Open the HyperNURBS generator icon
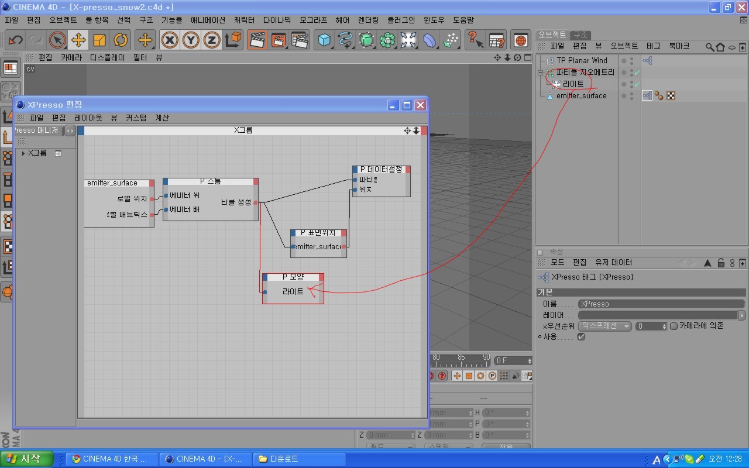749x468 pixels. (366, 40)
